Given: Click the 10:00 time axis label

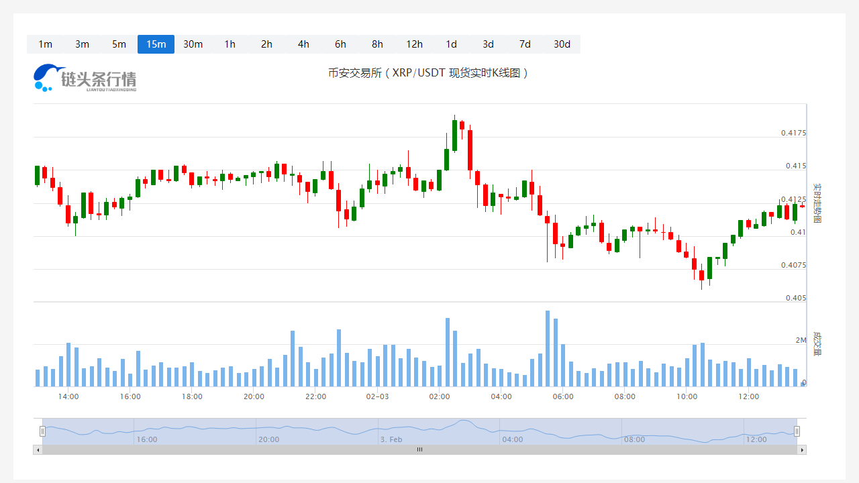Looking at the screenshot, I should pos(687,396).
